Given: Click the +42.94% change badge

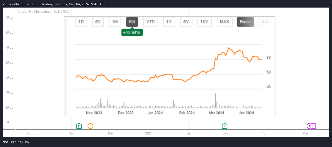Looking at the screenshot, I should (132, 33).
